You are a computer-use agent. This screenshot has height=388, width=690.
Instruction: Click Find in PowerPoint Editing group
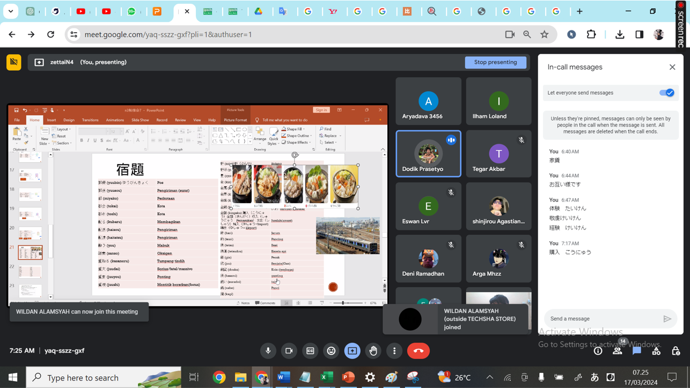click(326, 129)
